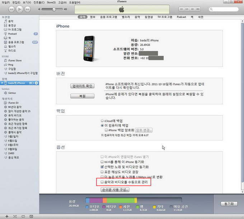Click the add playlist plus icon
The width and height of the screenshot is (244, 219).
7,216
